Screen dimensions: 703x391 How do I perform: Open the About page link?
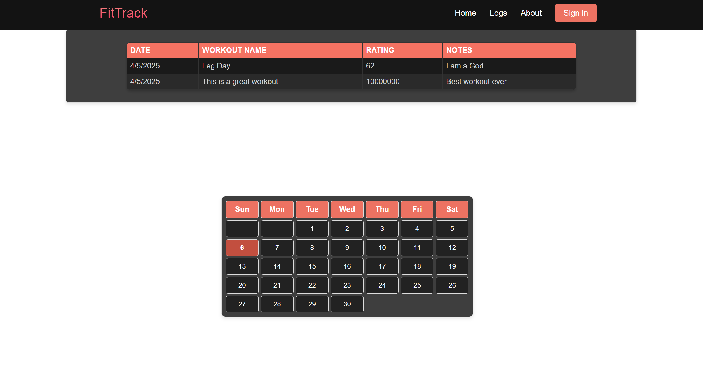click(531, 13)
